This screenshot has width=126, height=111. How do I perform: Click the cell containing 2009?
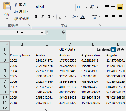pos(13,98)
